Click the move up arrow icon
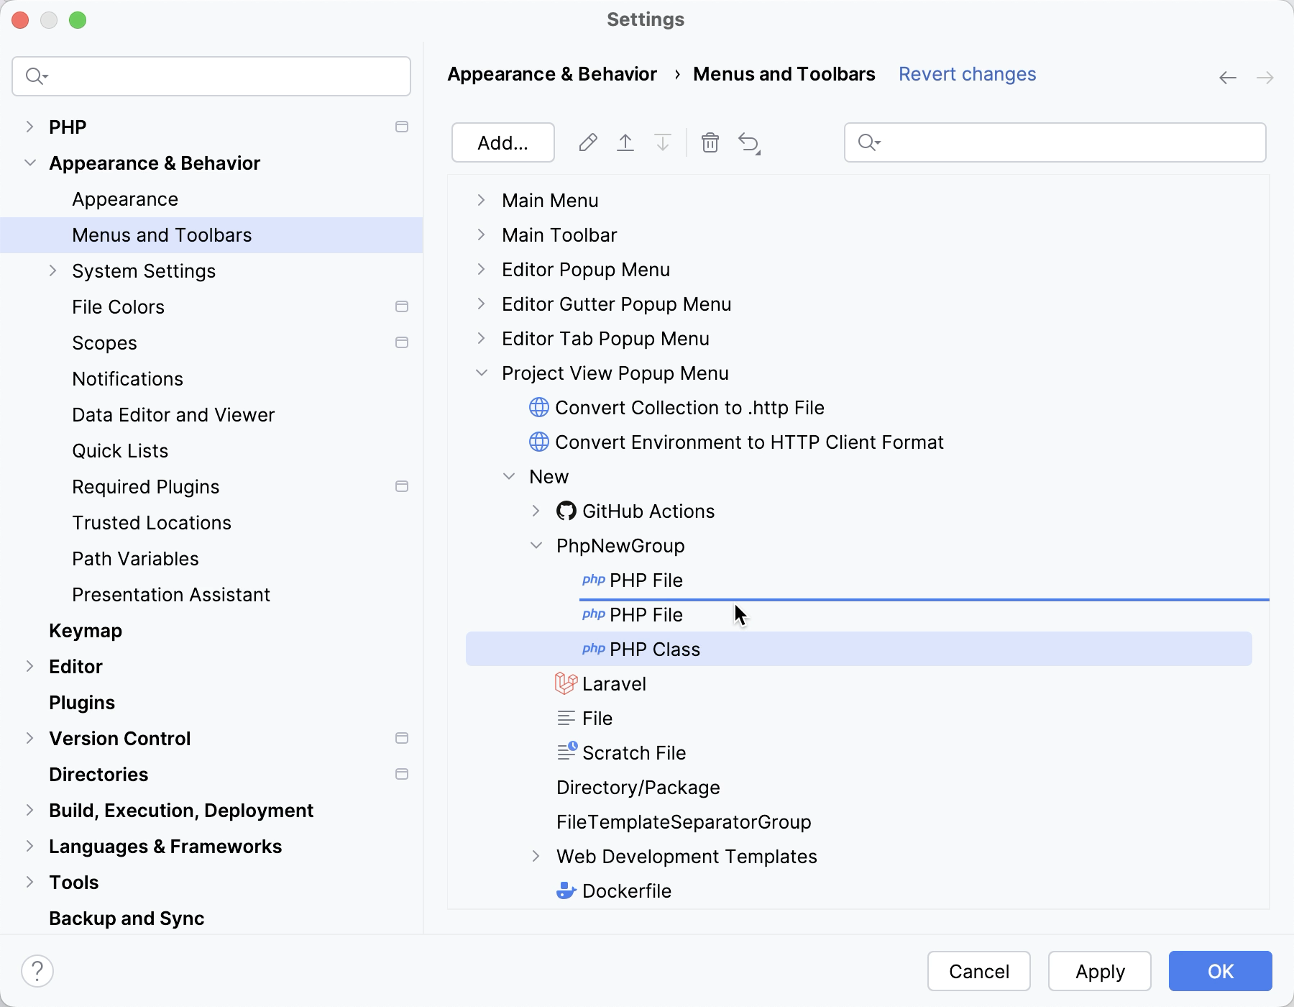Screen dimensions: 1294x1007 pos(625,142)
